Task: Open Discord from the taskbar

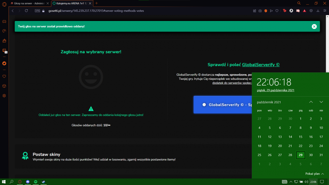Action: [x=28, y=182]
